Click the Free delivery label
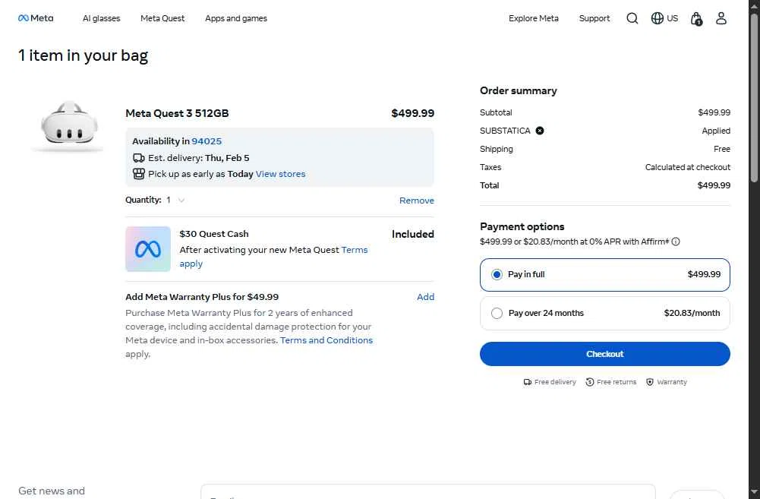 pyautogui.click(x=555, y=382)
